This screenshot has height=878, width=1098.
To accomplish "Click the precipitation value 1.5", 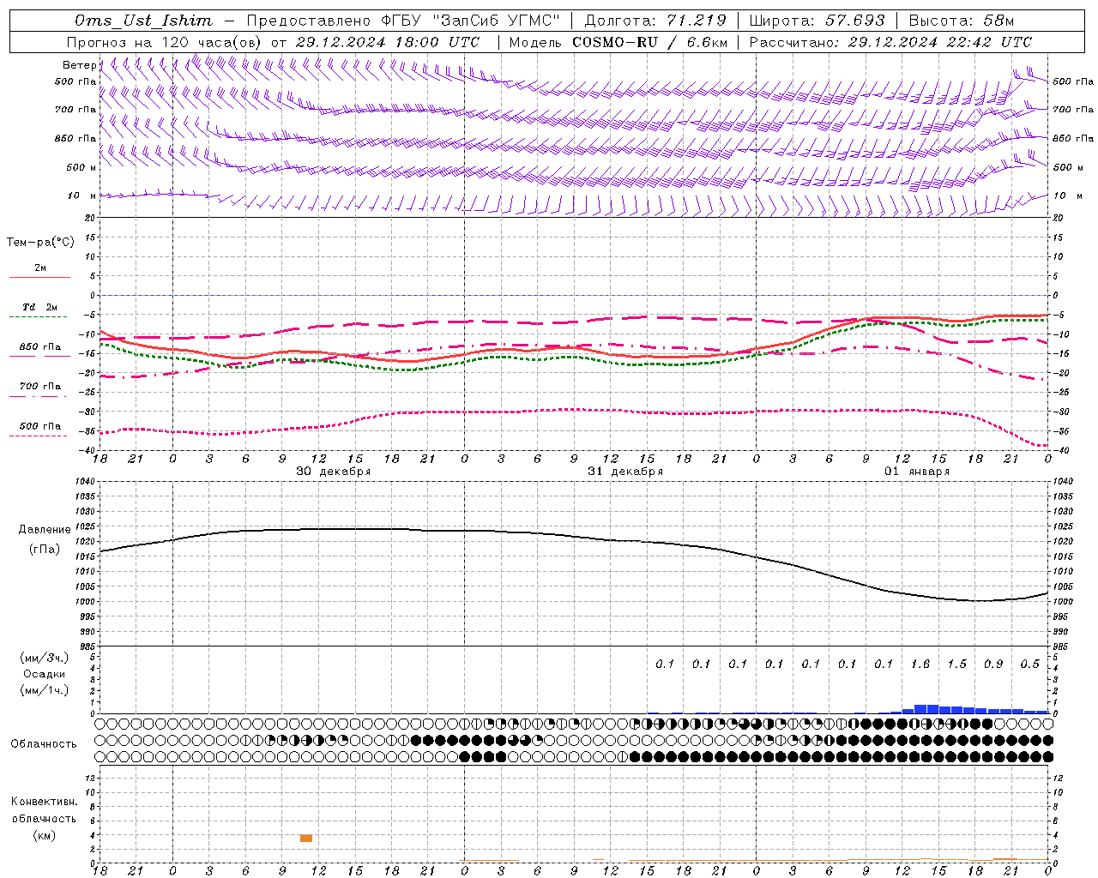I will tap(956, 665).
